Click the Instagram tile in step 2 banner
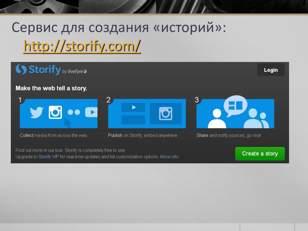 tap(166, 113)
